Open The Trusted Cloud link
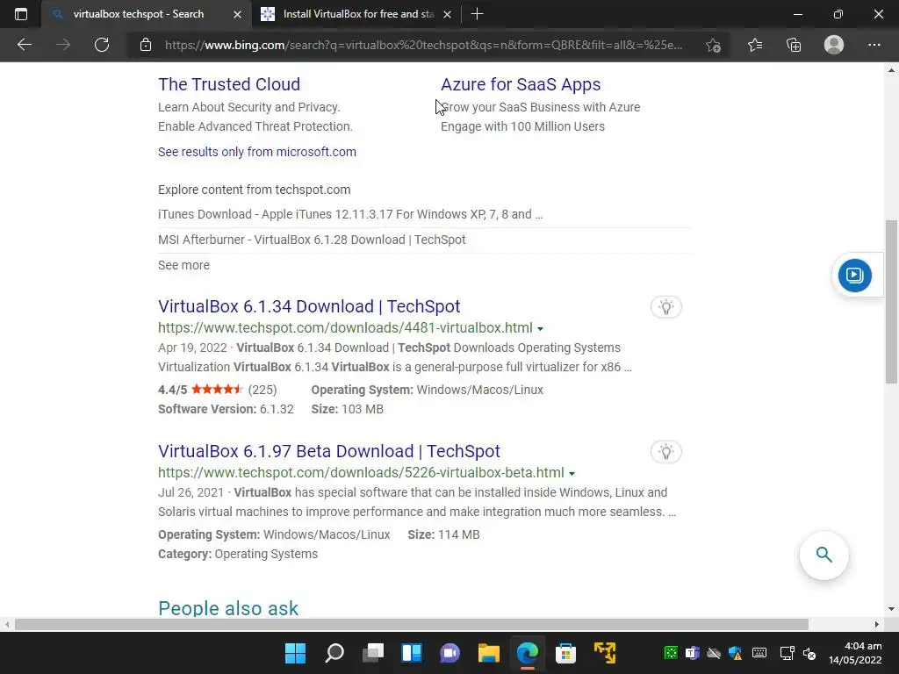This screenshot has height=674, width=899. [229, 84]
